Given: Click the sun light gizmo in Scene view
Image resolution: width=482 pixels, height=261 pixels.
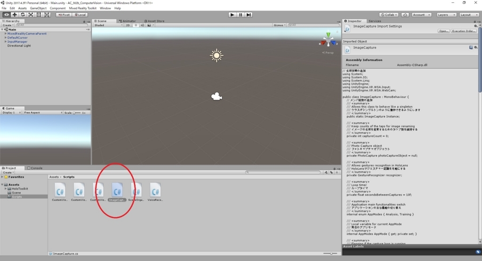Looking at the screenshot, I should (217, 55).
